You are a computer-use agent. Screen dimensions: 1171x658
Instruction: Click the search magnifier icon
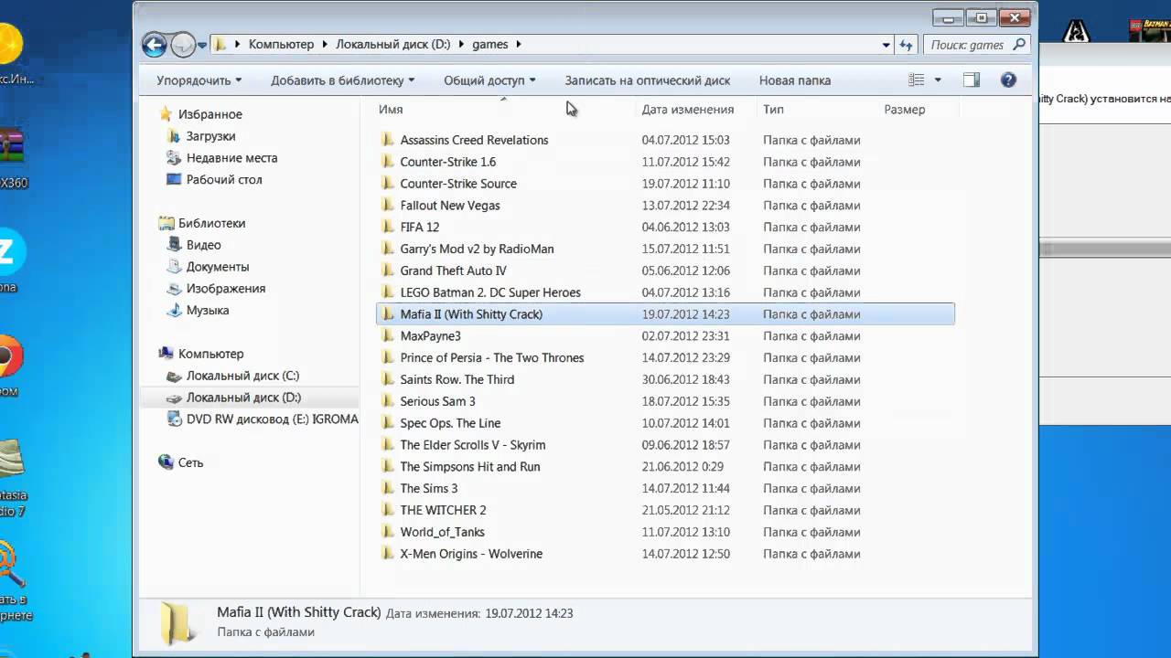pyautogui.click(x=1020, y=44)
